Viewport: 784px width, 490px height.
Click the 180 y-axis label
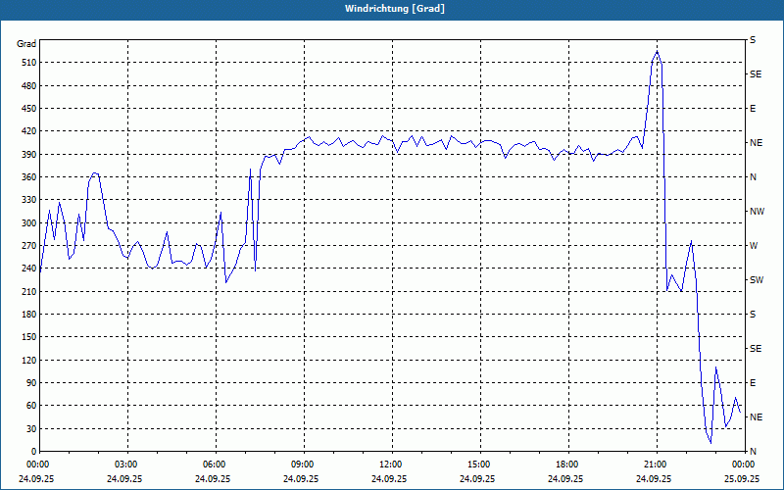[28, 315]
